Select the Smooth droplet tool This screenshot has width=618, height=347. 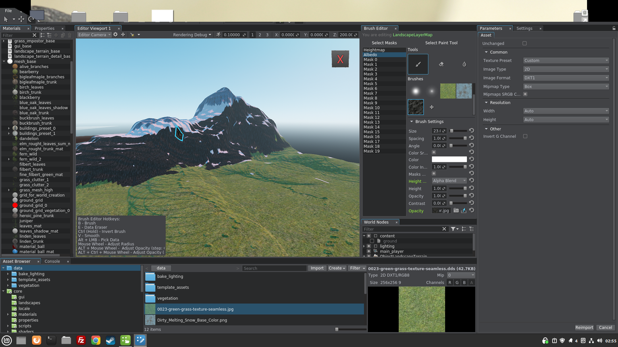tap(464, 64)
